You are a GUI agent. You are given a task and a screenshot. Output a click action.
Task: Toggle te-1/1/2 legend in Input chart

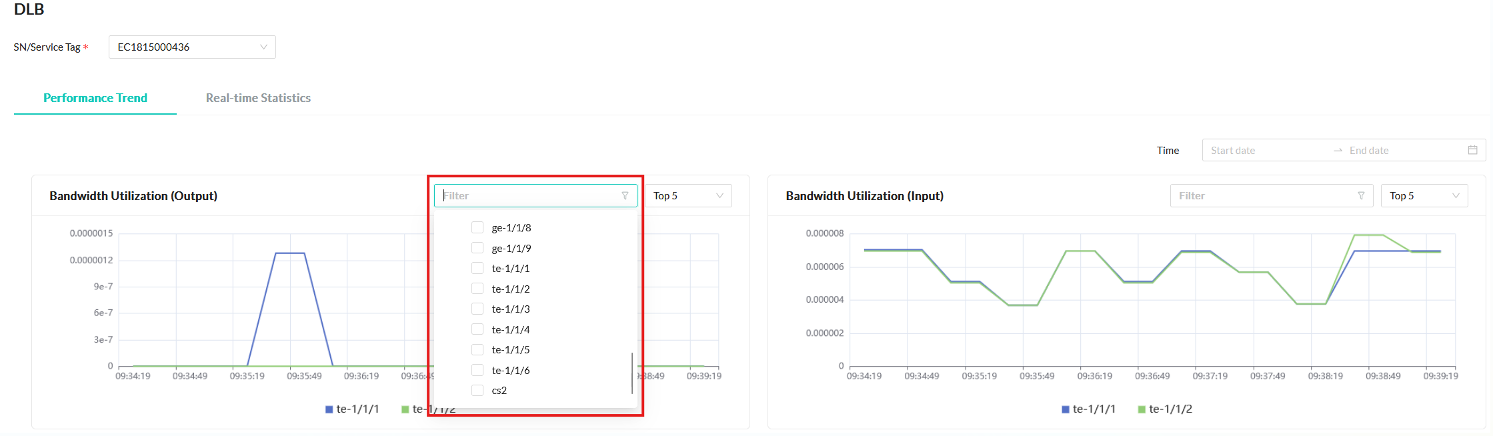(x=1164, y=409)
